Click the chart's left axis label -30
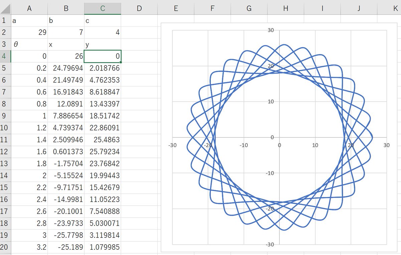 pyautogui.click(x=172, y=145)
